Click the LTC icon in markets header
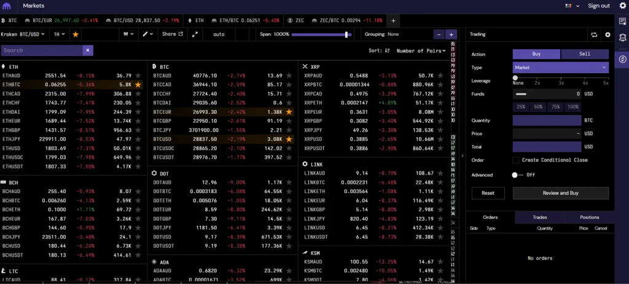629x284 pixels. [4, 270]
